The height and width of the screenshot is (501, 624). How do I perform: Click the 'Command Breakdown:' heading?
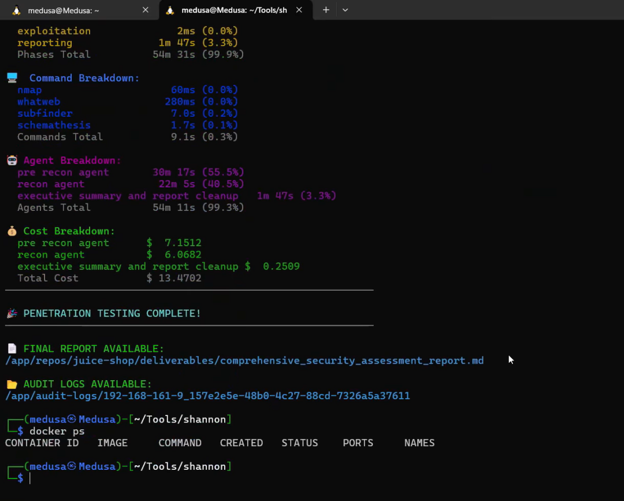84,78
